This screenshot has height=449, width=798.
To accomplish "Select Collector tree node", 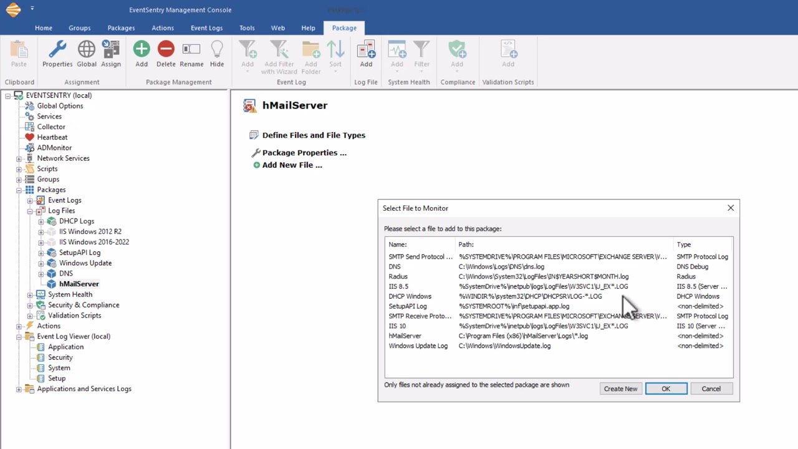I will click(x=51, y=127).
